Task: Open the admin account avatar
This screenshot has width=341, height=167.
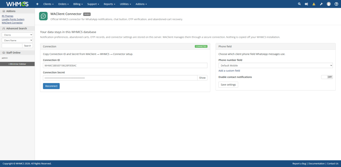Action: coord(329,4)
